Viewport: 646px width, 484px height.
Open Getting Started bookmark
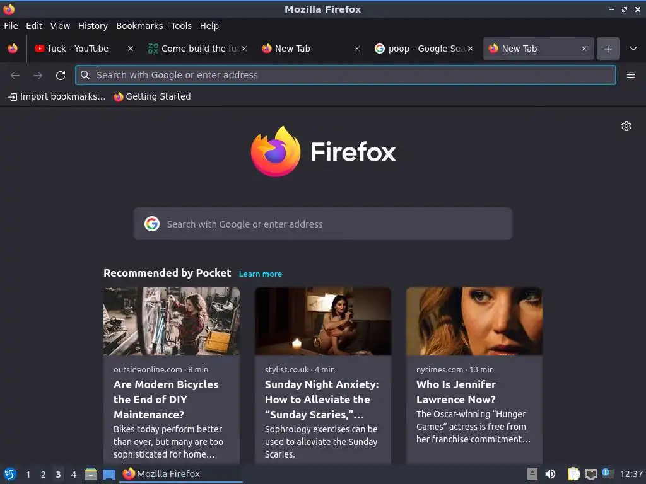tap(153, 96)
